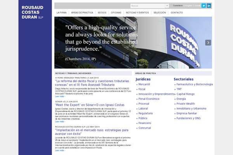
Task: Click the Jurídicas heading
Action: (143, 79)
